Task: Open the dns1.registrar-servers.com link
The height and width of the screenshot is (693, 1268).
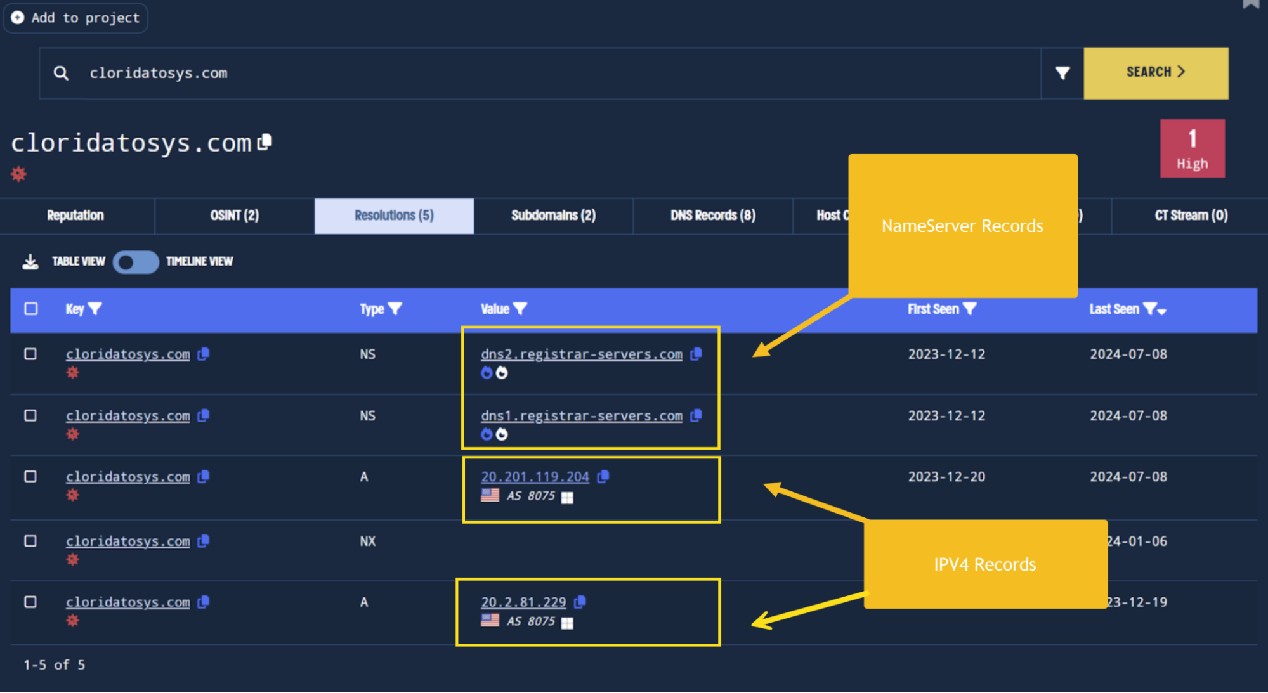Action: click(582, 416)
